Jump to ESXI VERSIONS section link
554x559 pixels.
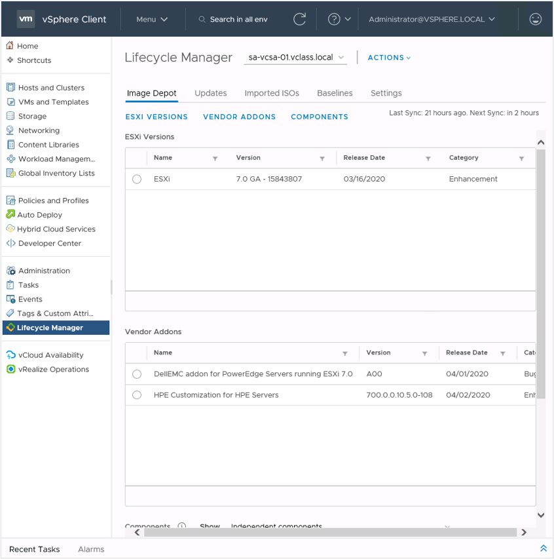click(157, 117)
